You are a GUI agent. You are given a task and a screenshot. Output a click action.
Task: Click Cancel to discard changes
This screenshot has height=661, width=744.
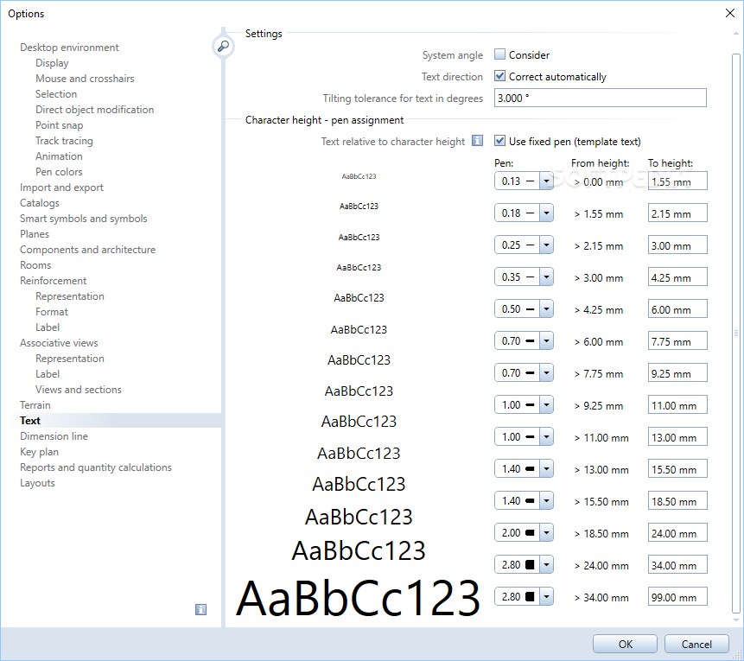[696, 644]
